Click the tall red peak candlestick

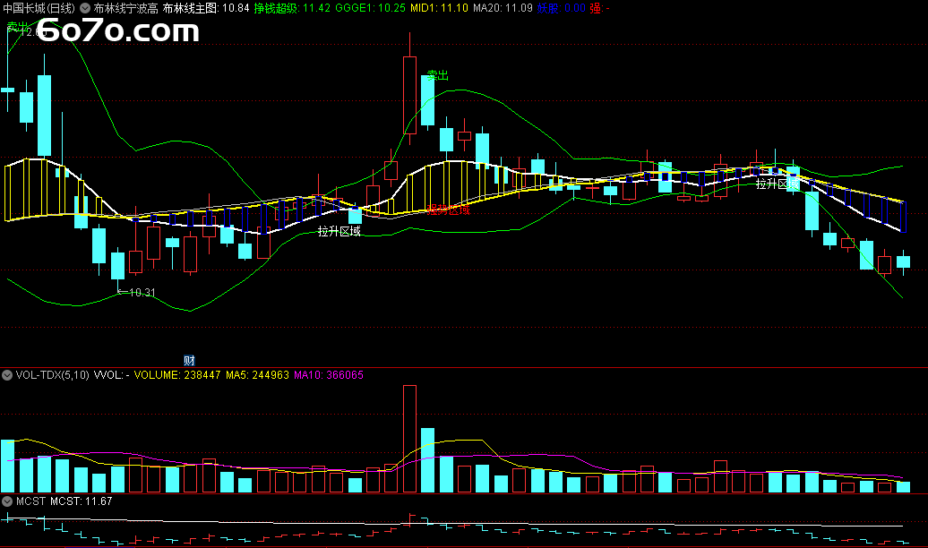[409, 95]
